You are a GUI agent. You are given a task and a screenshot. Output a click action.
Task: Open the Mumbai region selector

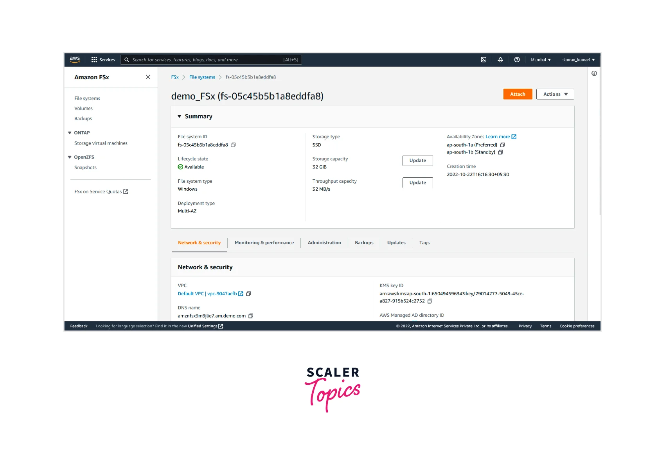(x=541, y=60)
